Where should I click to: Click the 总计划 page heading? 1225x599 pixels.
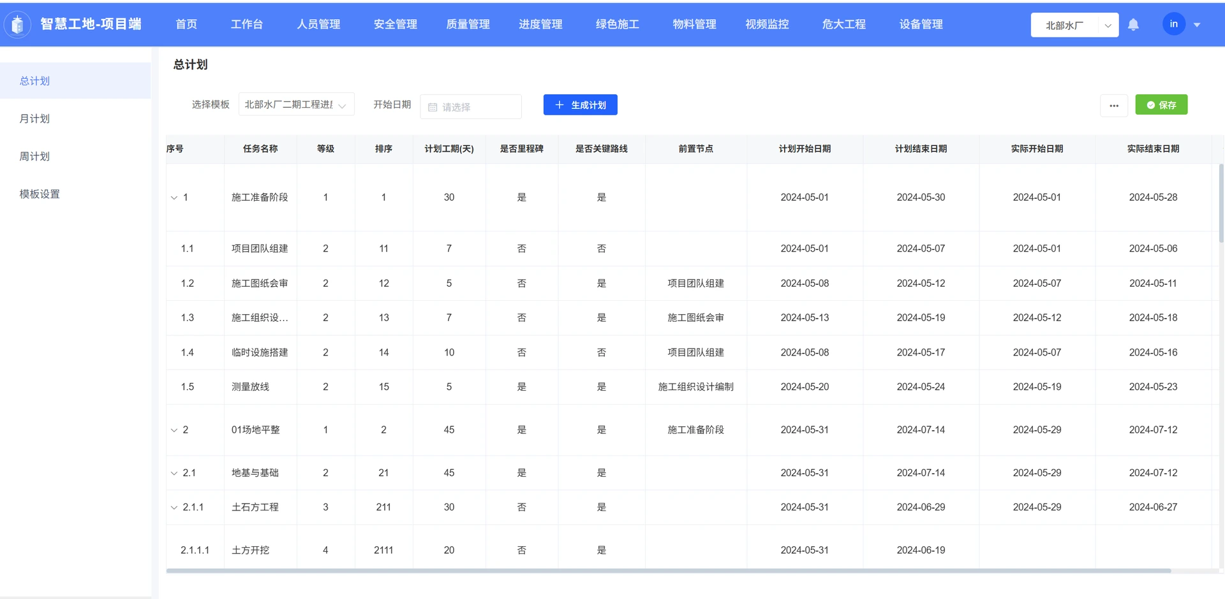coord(190,64)
